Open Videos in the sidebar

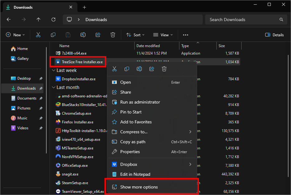pyautogui.click(x=22, y=128)
